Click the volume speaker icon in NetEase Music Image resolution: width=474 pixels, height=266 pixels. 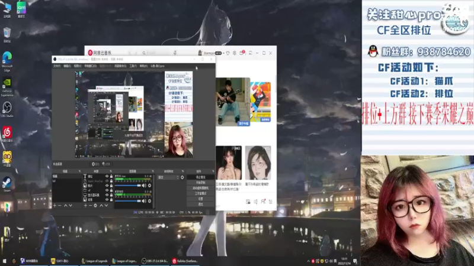point(255,202)
